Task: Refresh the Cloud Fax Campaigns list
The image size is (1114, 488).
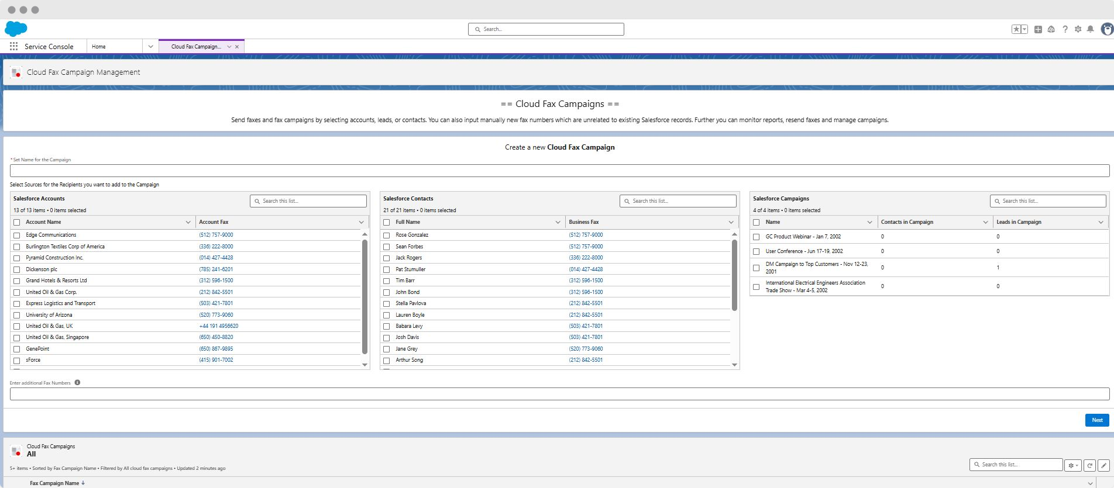Action: pos(1089,465)
